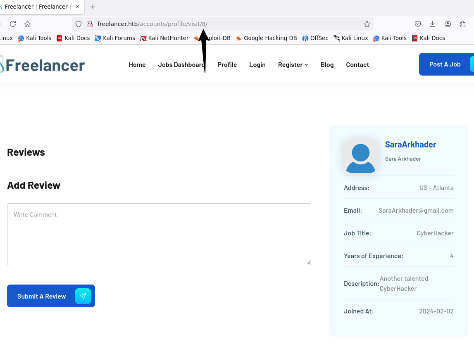Click the Years of Experience value 4
Image resolution: width=474 pixels, height=344 pixels.
452,256
